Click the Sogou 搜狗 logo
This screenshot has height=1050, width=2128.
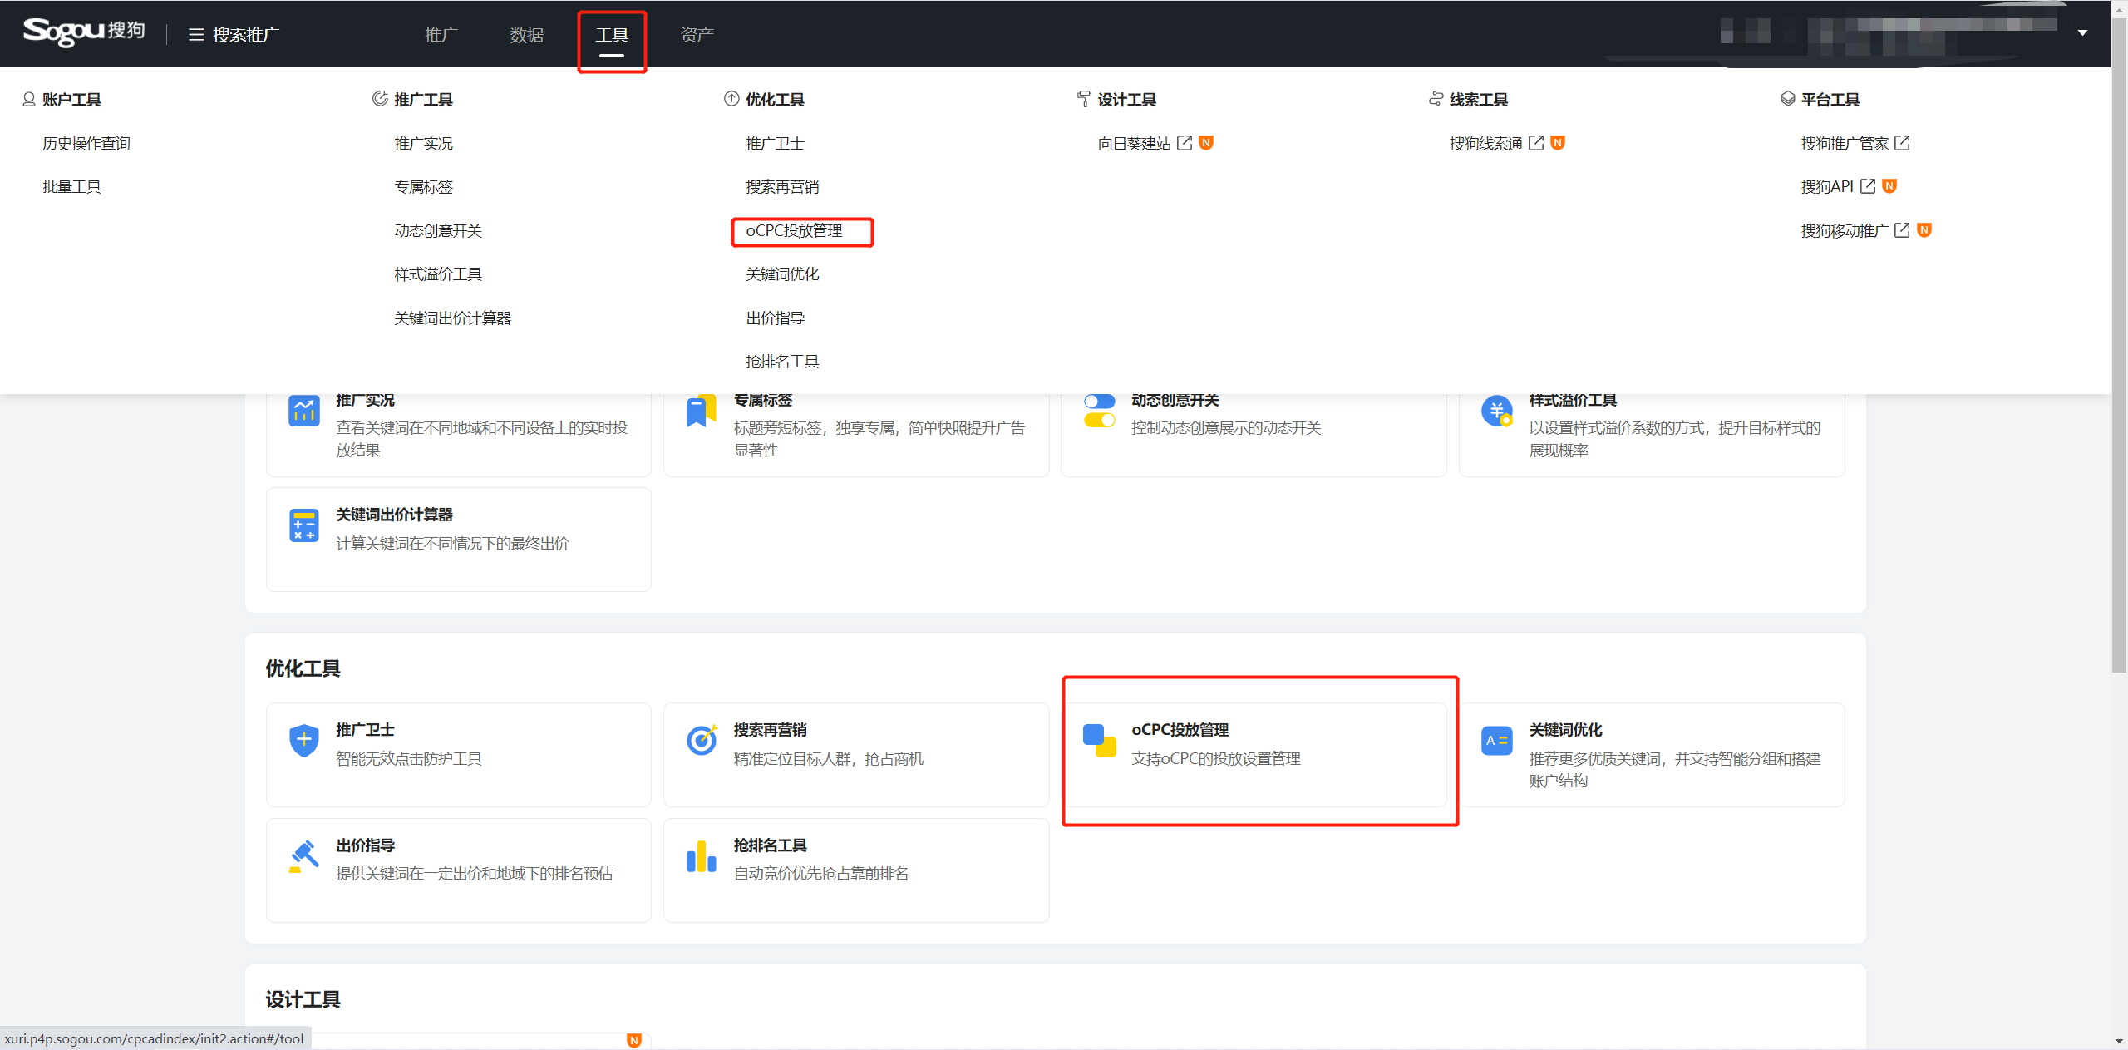click(83, 32)
